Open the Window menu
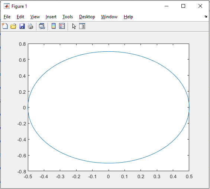210x189 pixels. coord(109,17)
